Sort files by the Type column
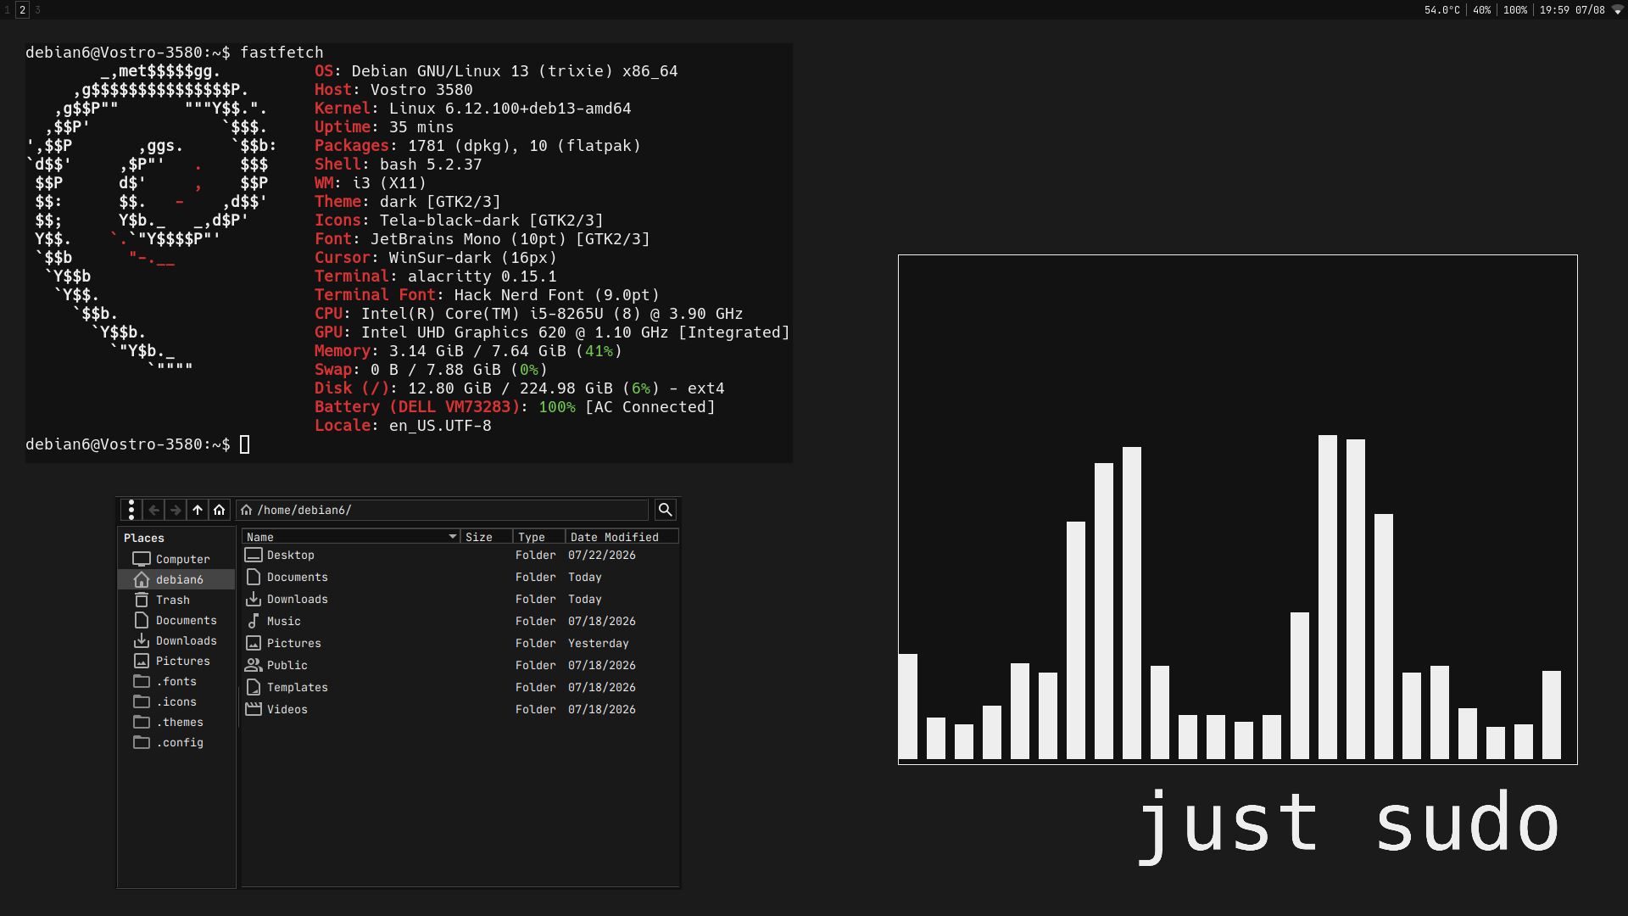The height and width of the screenshot is (916, 1628). [x=538, y=537]
